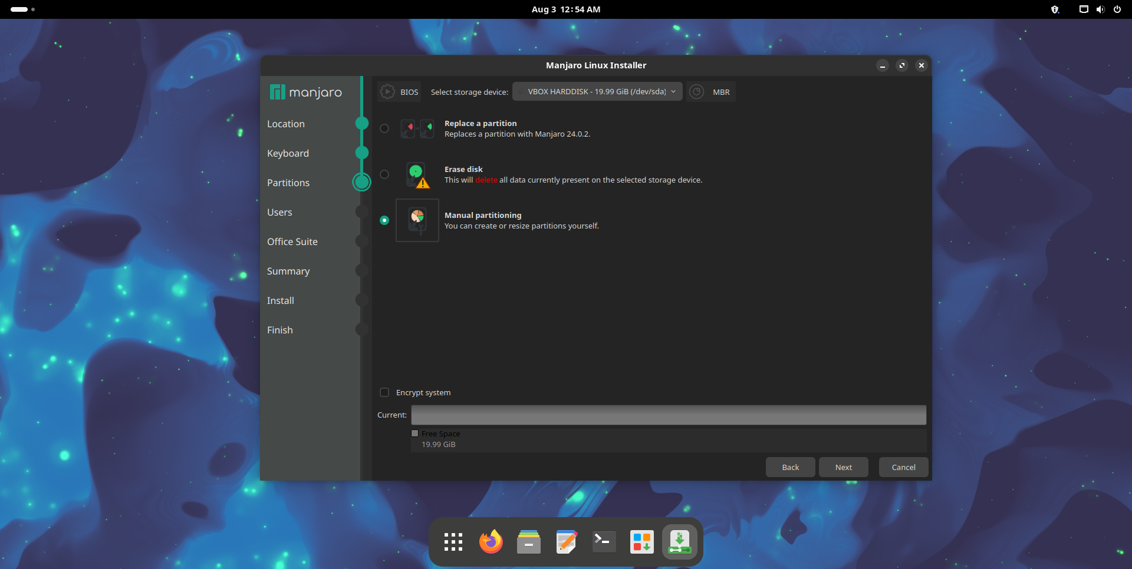This screenshot has height=569, width=1132.
Task: Click the Cancel button
Action: tap(904, 467)
